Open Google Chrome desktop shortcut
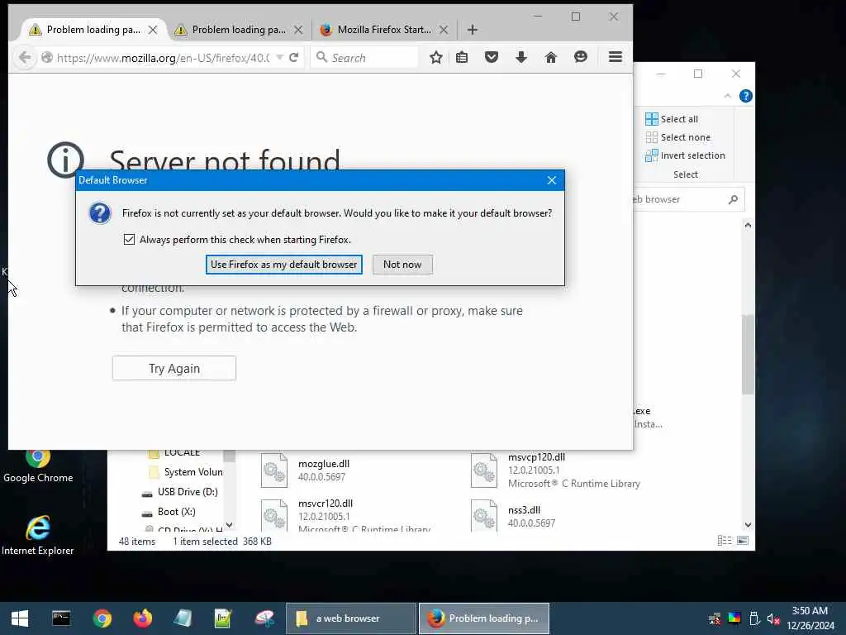The height and width of the screenshot is (635, 846). pos(38,466)
